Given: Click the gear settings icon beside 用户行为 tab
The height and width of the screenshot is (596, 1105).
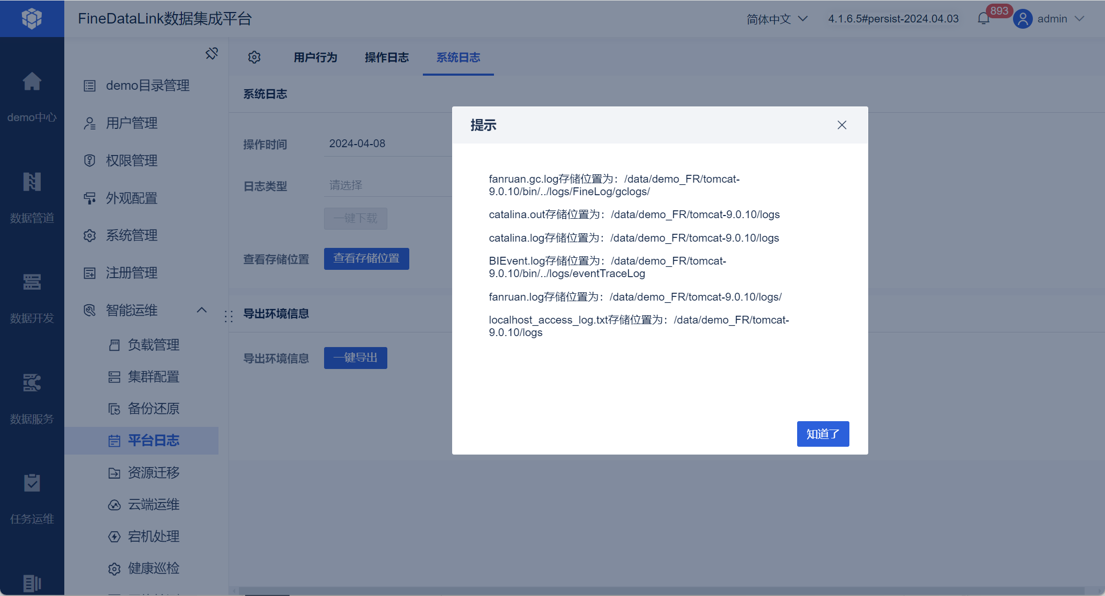Looking at the screenshot, I should [x=254, y=57].
